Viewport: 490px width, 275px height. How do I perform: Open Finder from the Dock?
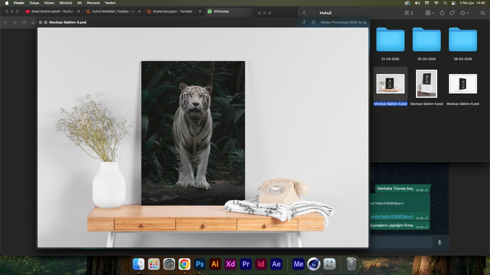click(139, 264)
